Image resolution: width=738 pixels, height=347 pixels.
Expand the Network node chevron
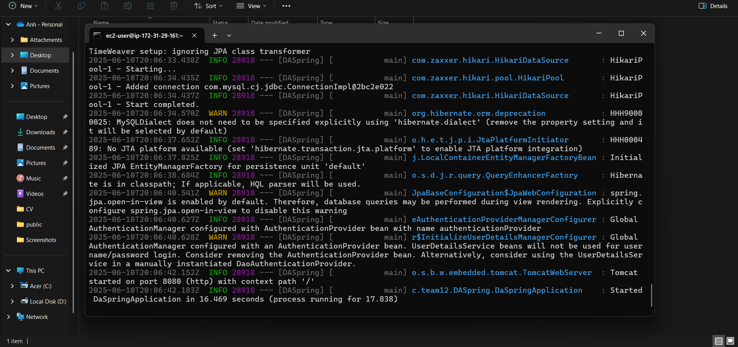tap(8, 317)
